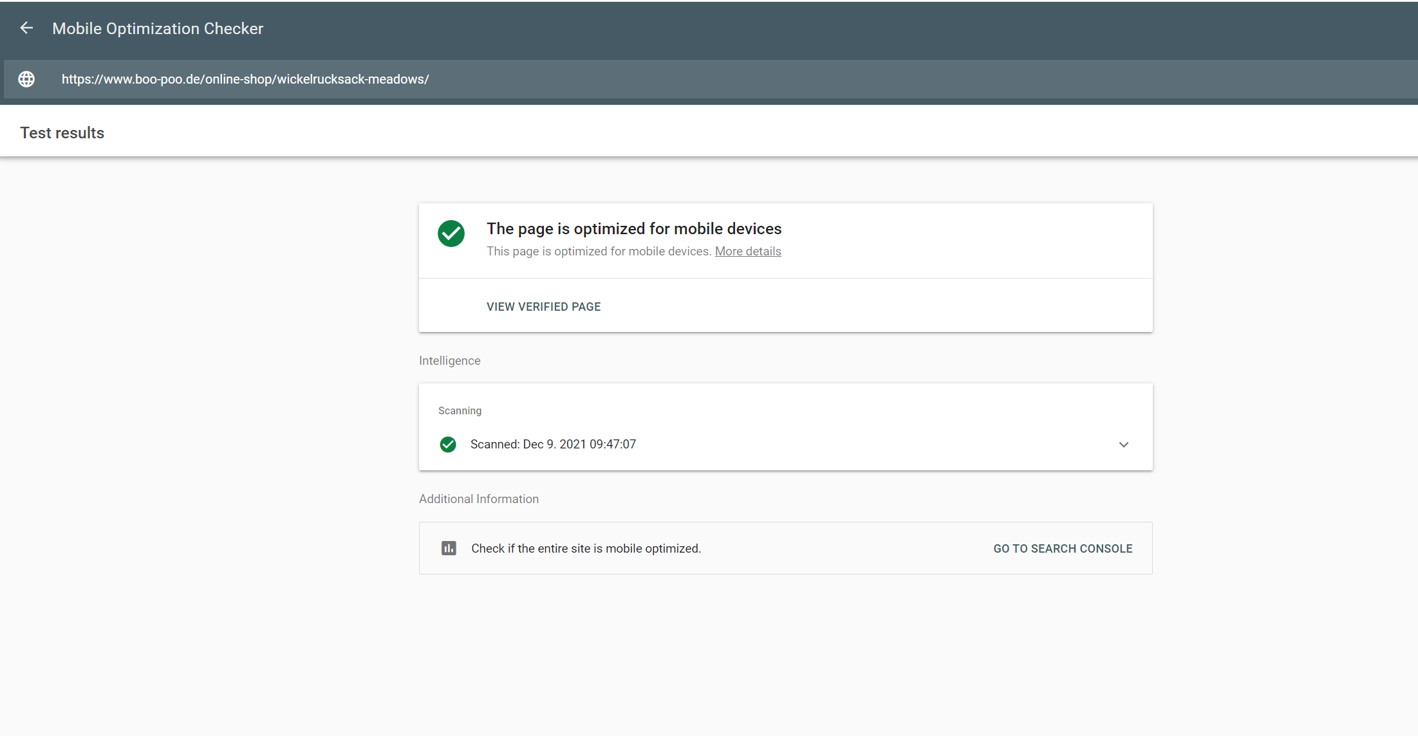Click the Mobile Optimization Checker title

click(158, 28)
